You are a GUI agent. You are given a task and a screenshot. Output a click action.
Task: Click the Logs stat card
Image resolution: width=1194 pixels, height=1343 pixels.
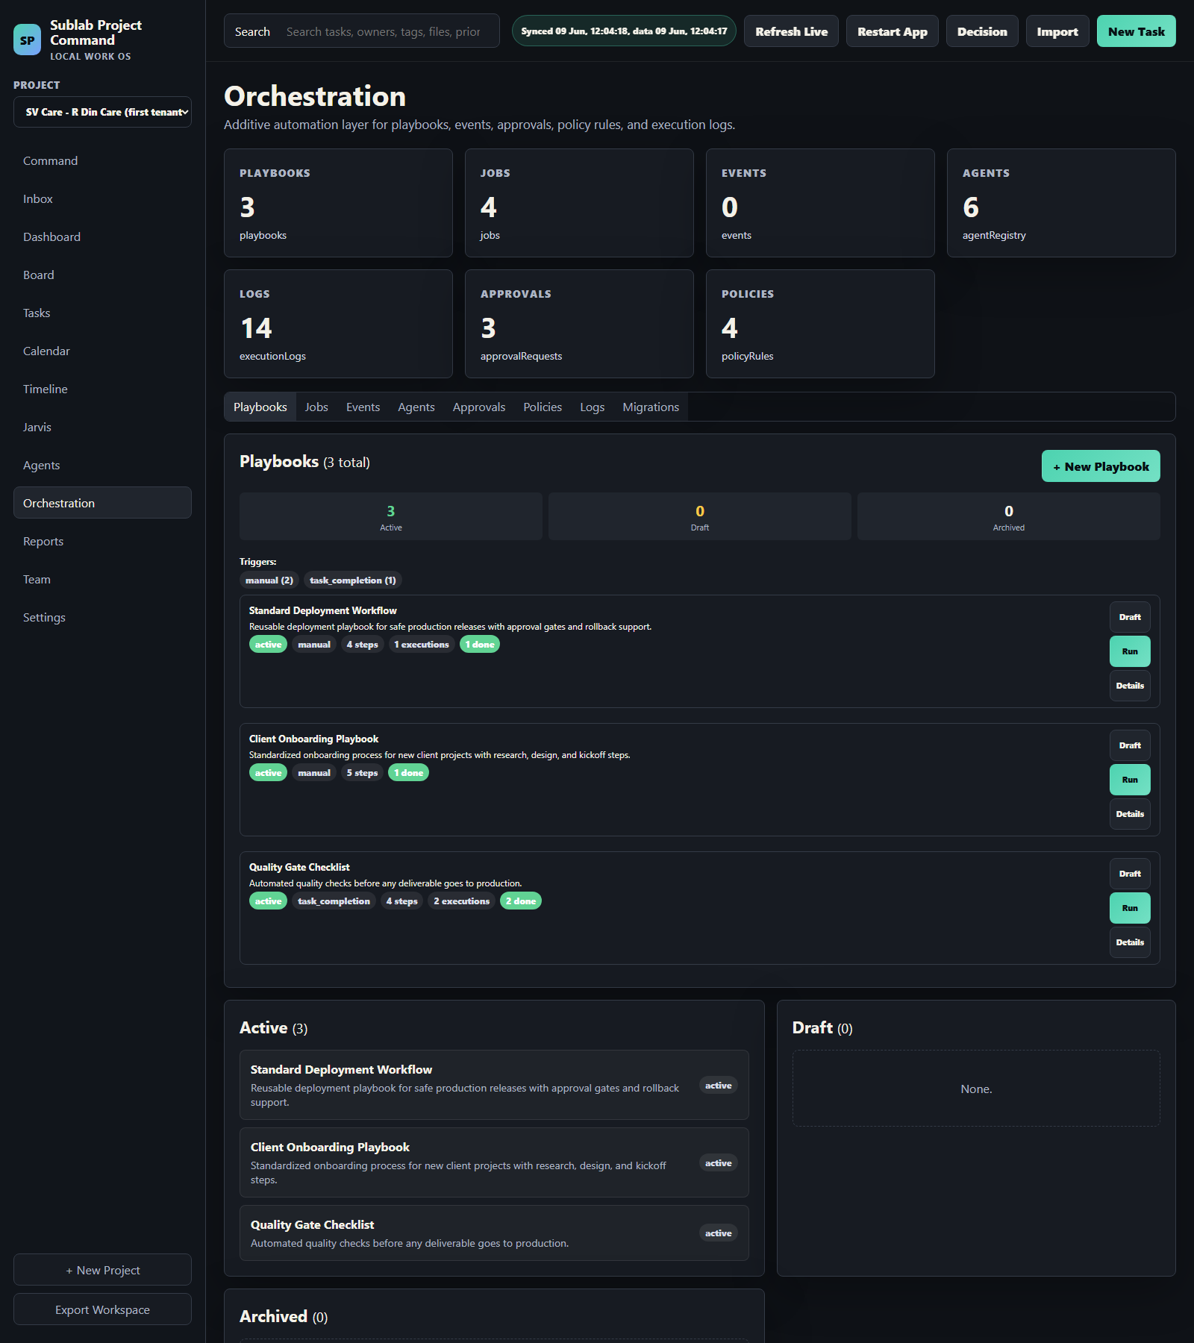[338, 324]
